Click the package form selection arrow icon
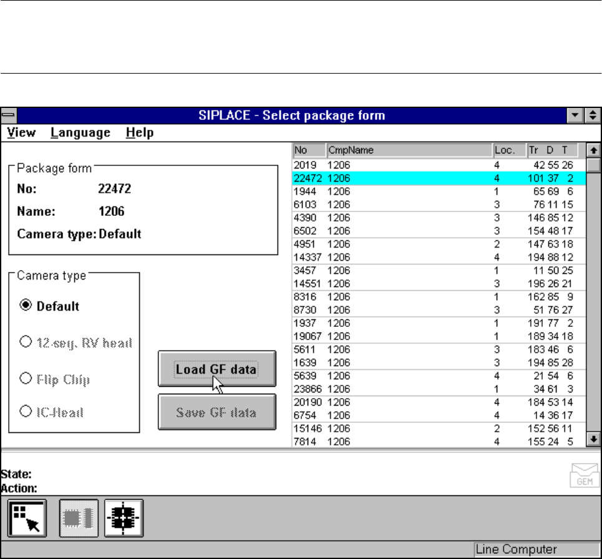This screenshot has width=602, height=559. tap(26, 518)
